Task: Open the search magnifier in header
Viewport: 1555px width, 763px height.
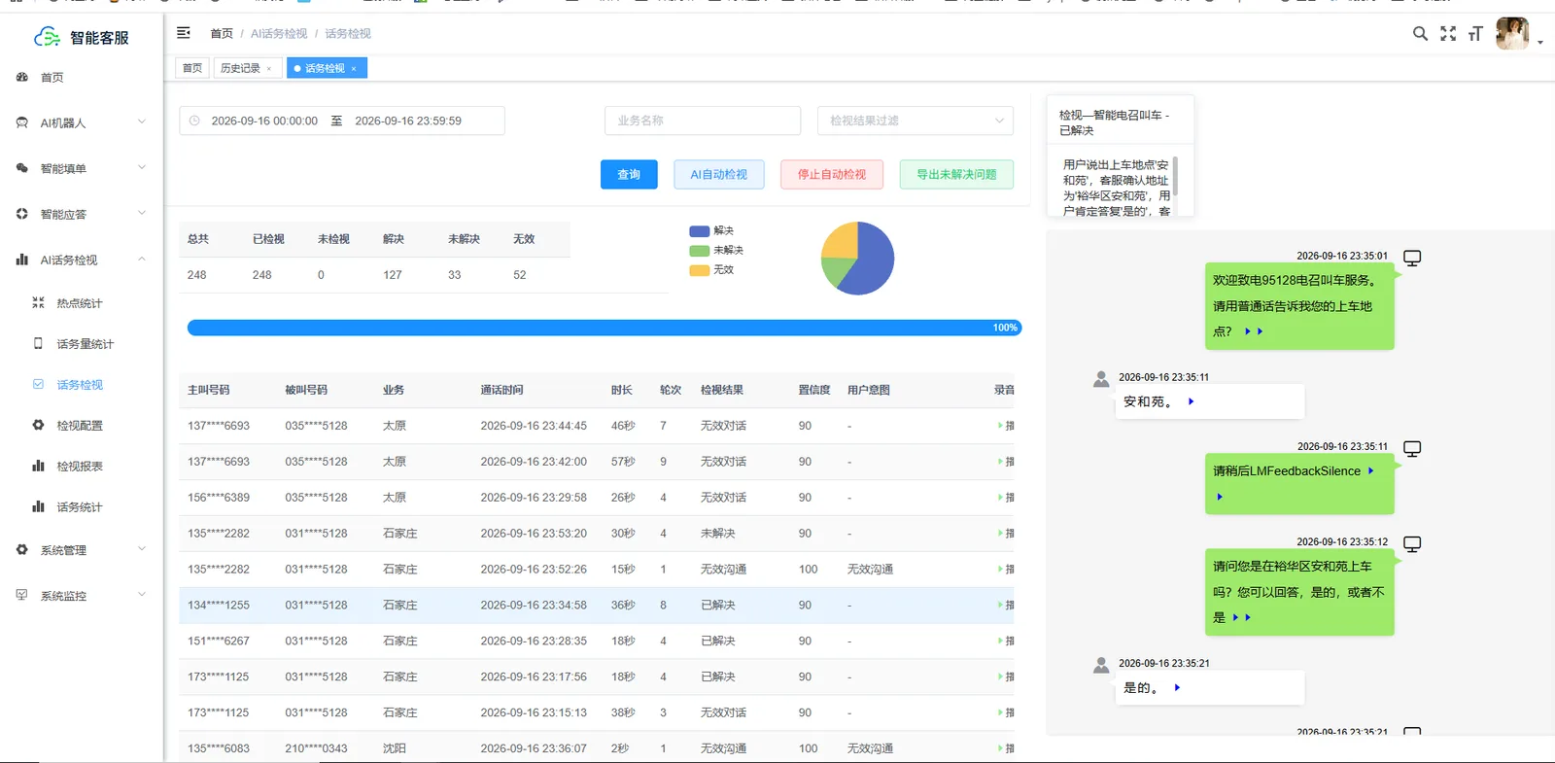Action: coord(1420,33)
